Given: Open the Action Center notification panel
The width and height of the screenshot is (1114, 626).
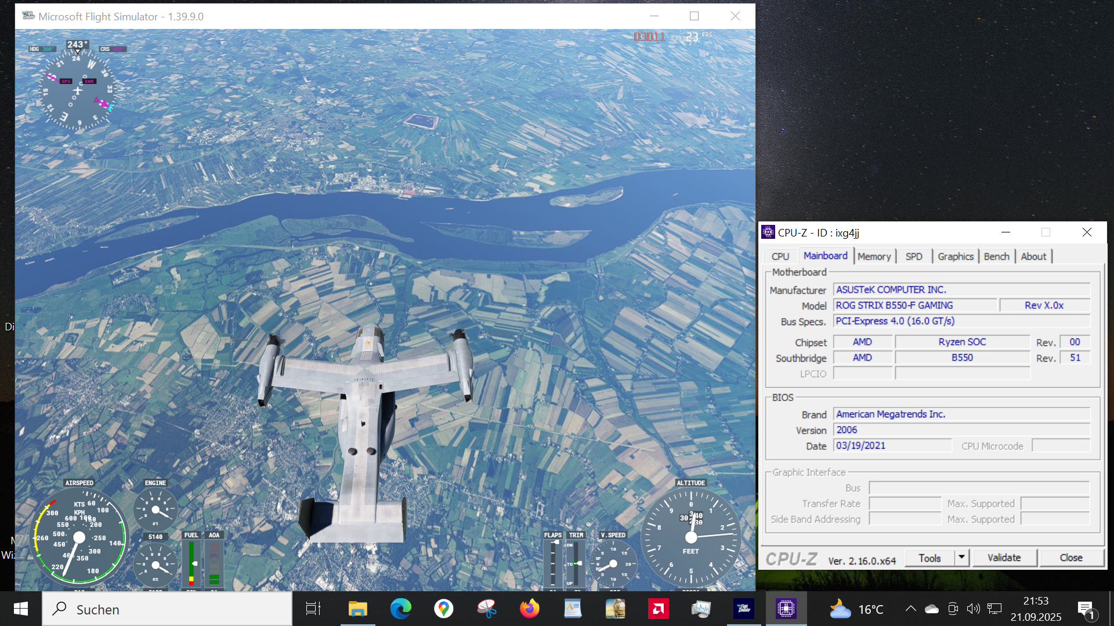Looking at the screenshot, I should 1085,609.
